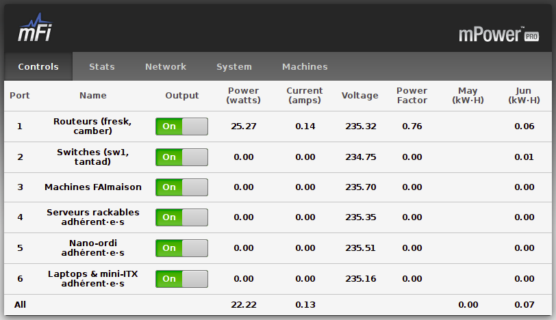Turn off Switches (sw1, tantad) output
The height and width of the screenshot is (320, 556).
181,157
